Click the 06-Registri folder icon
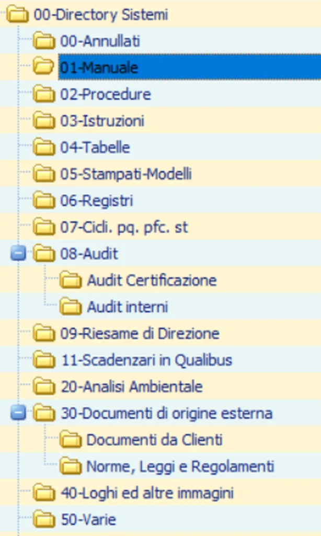321x536 pixels. pos(43,200)
